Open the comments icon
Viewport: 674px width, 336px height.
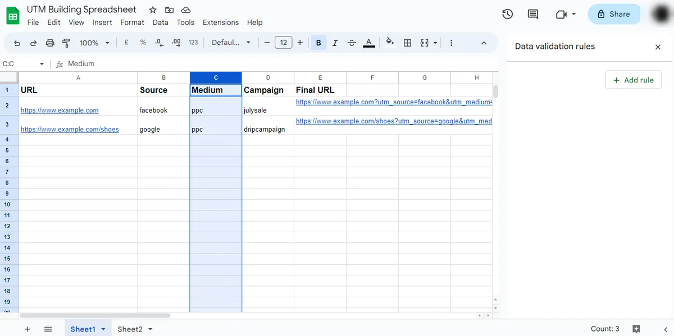[x=532, y=14]
